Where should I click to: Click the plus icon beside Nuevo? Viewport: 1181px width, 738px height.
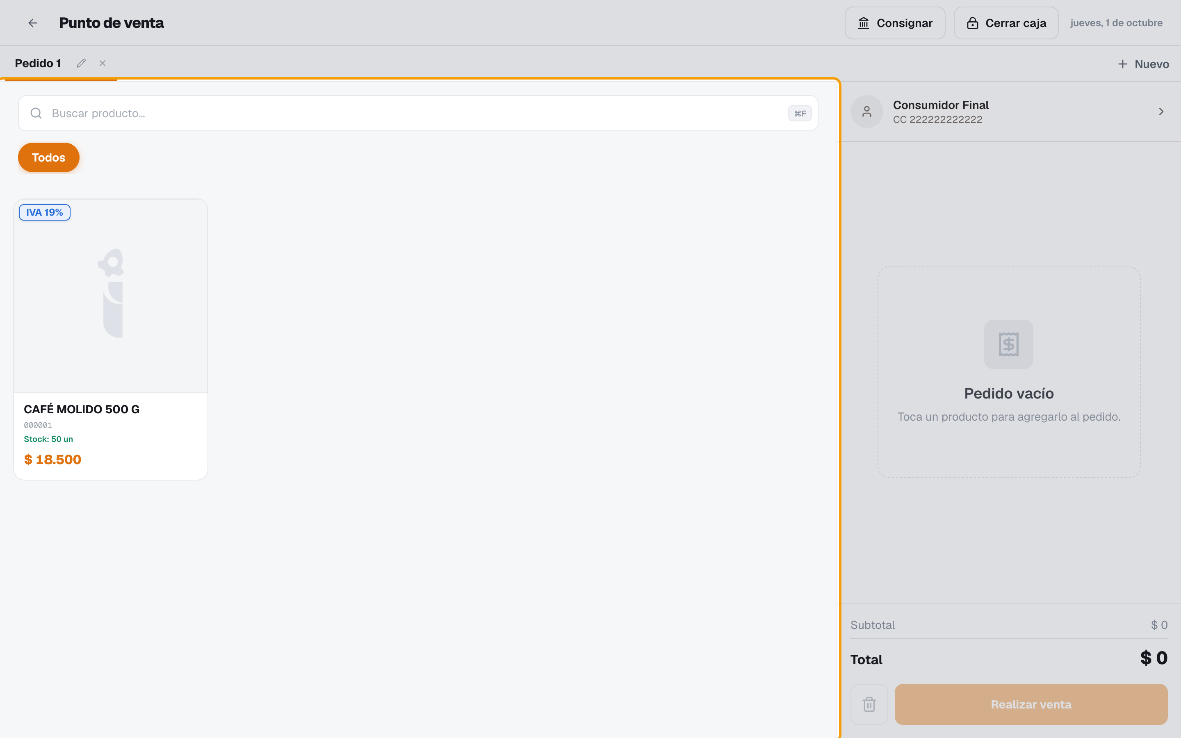pyautogui.click(x=1122, y=64)
